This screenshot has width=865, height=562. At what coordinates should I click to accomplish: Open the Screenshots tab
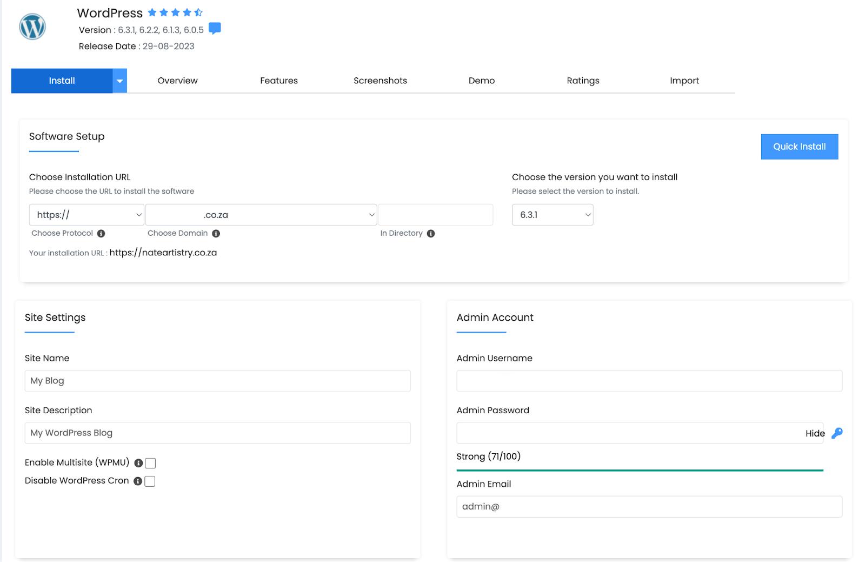[x=380, y=81]
